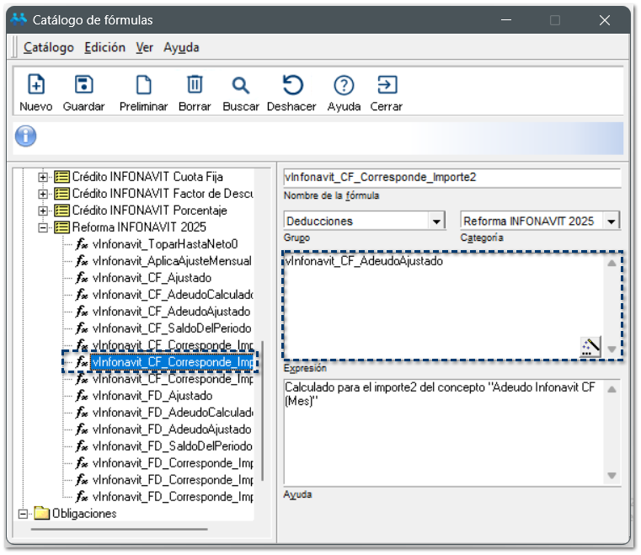Open the Categoría dropdown
The image size is (641, 555).
(x=612, y=221)
